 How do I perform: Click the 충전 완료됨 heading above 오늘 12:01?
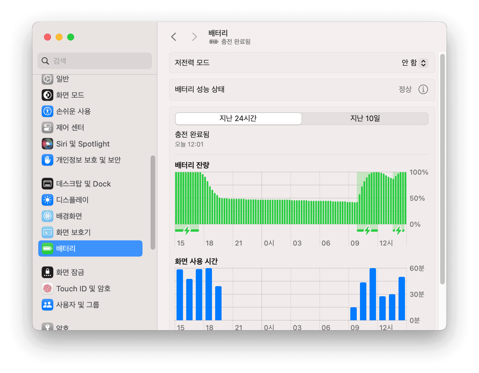[x=192, y=135]
